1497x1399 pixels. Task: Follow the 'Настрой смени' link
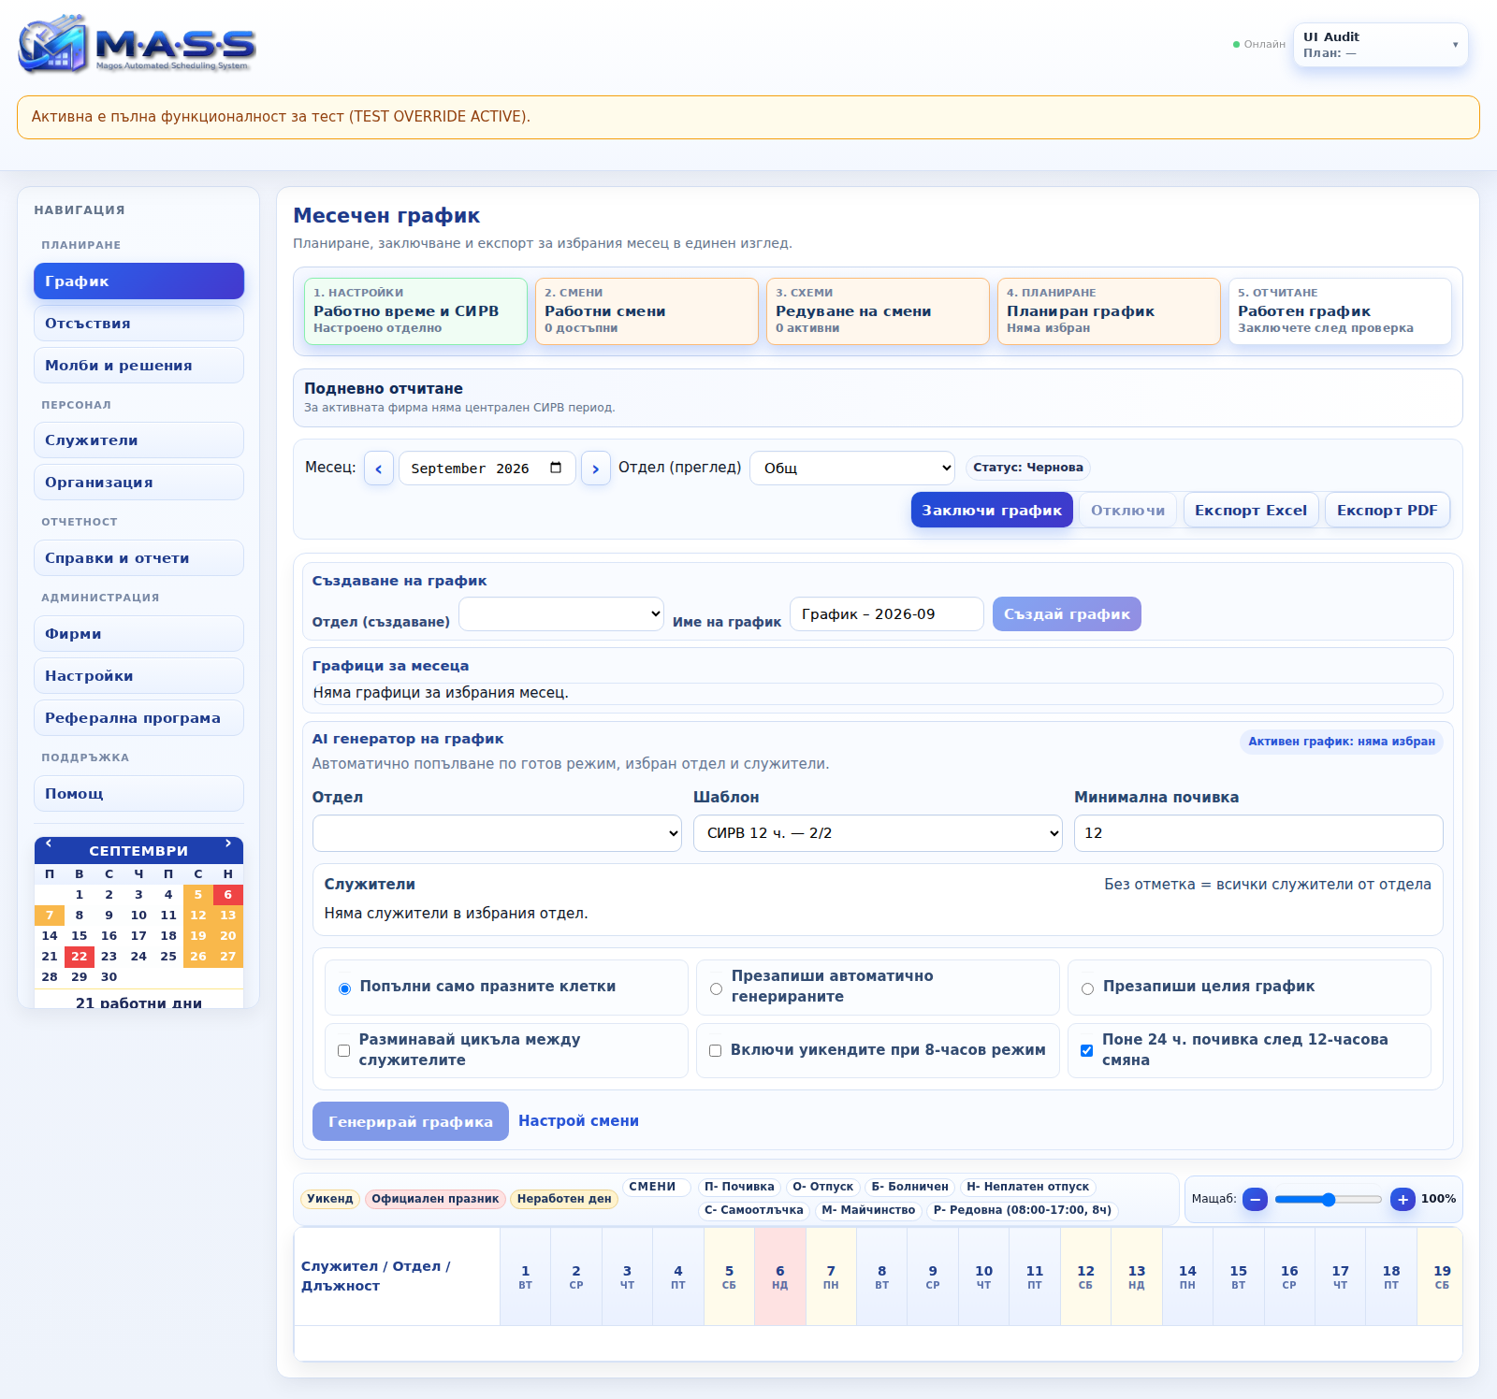point(578,1121)
